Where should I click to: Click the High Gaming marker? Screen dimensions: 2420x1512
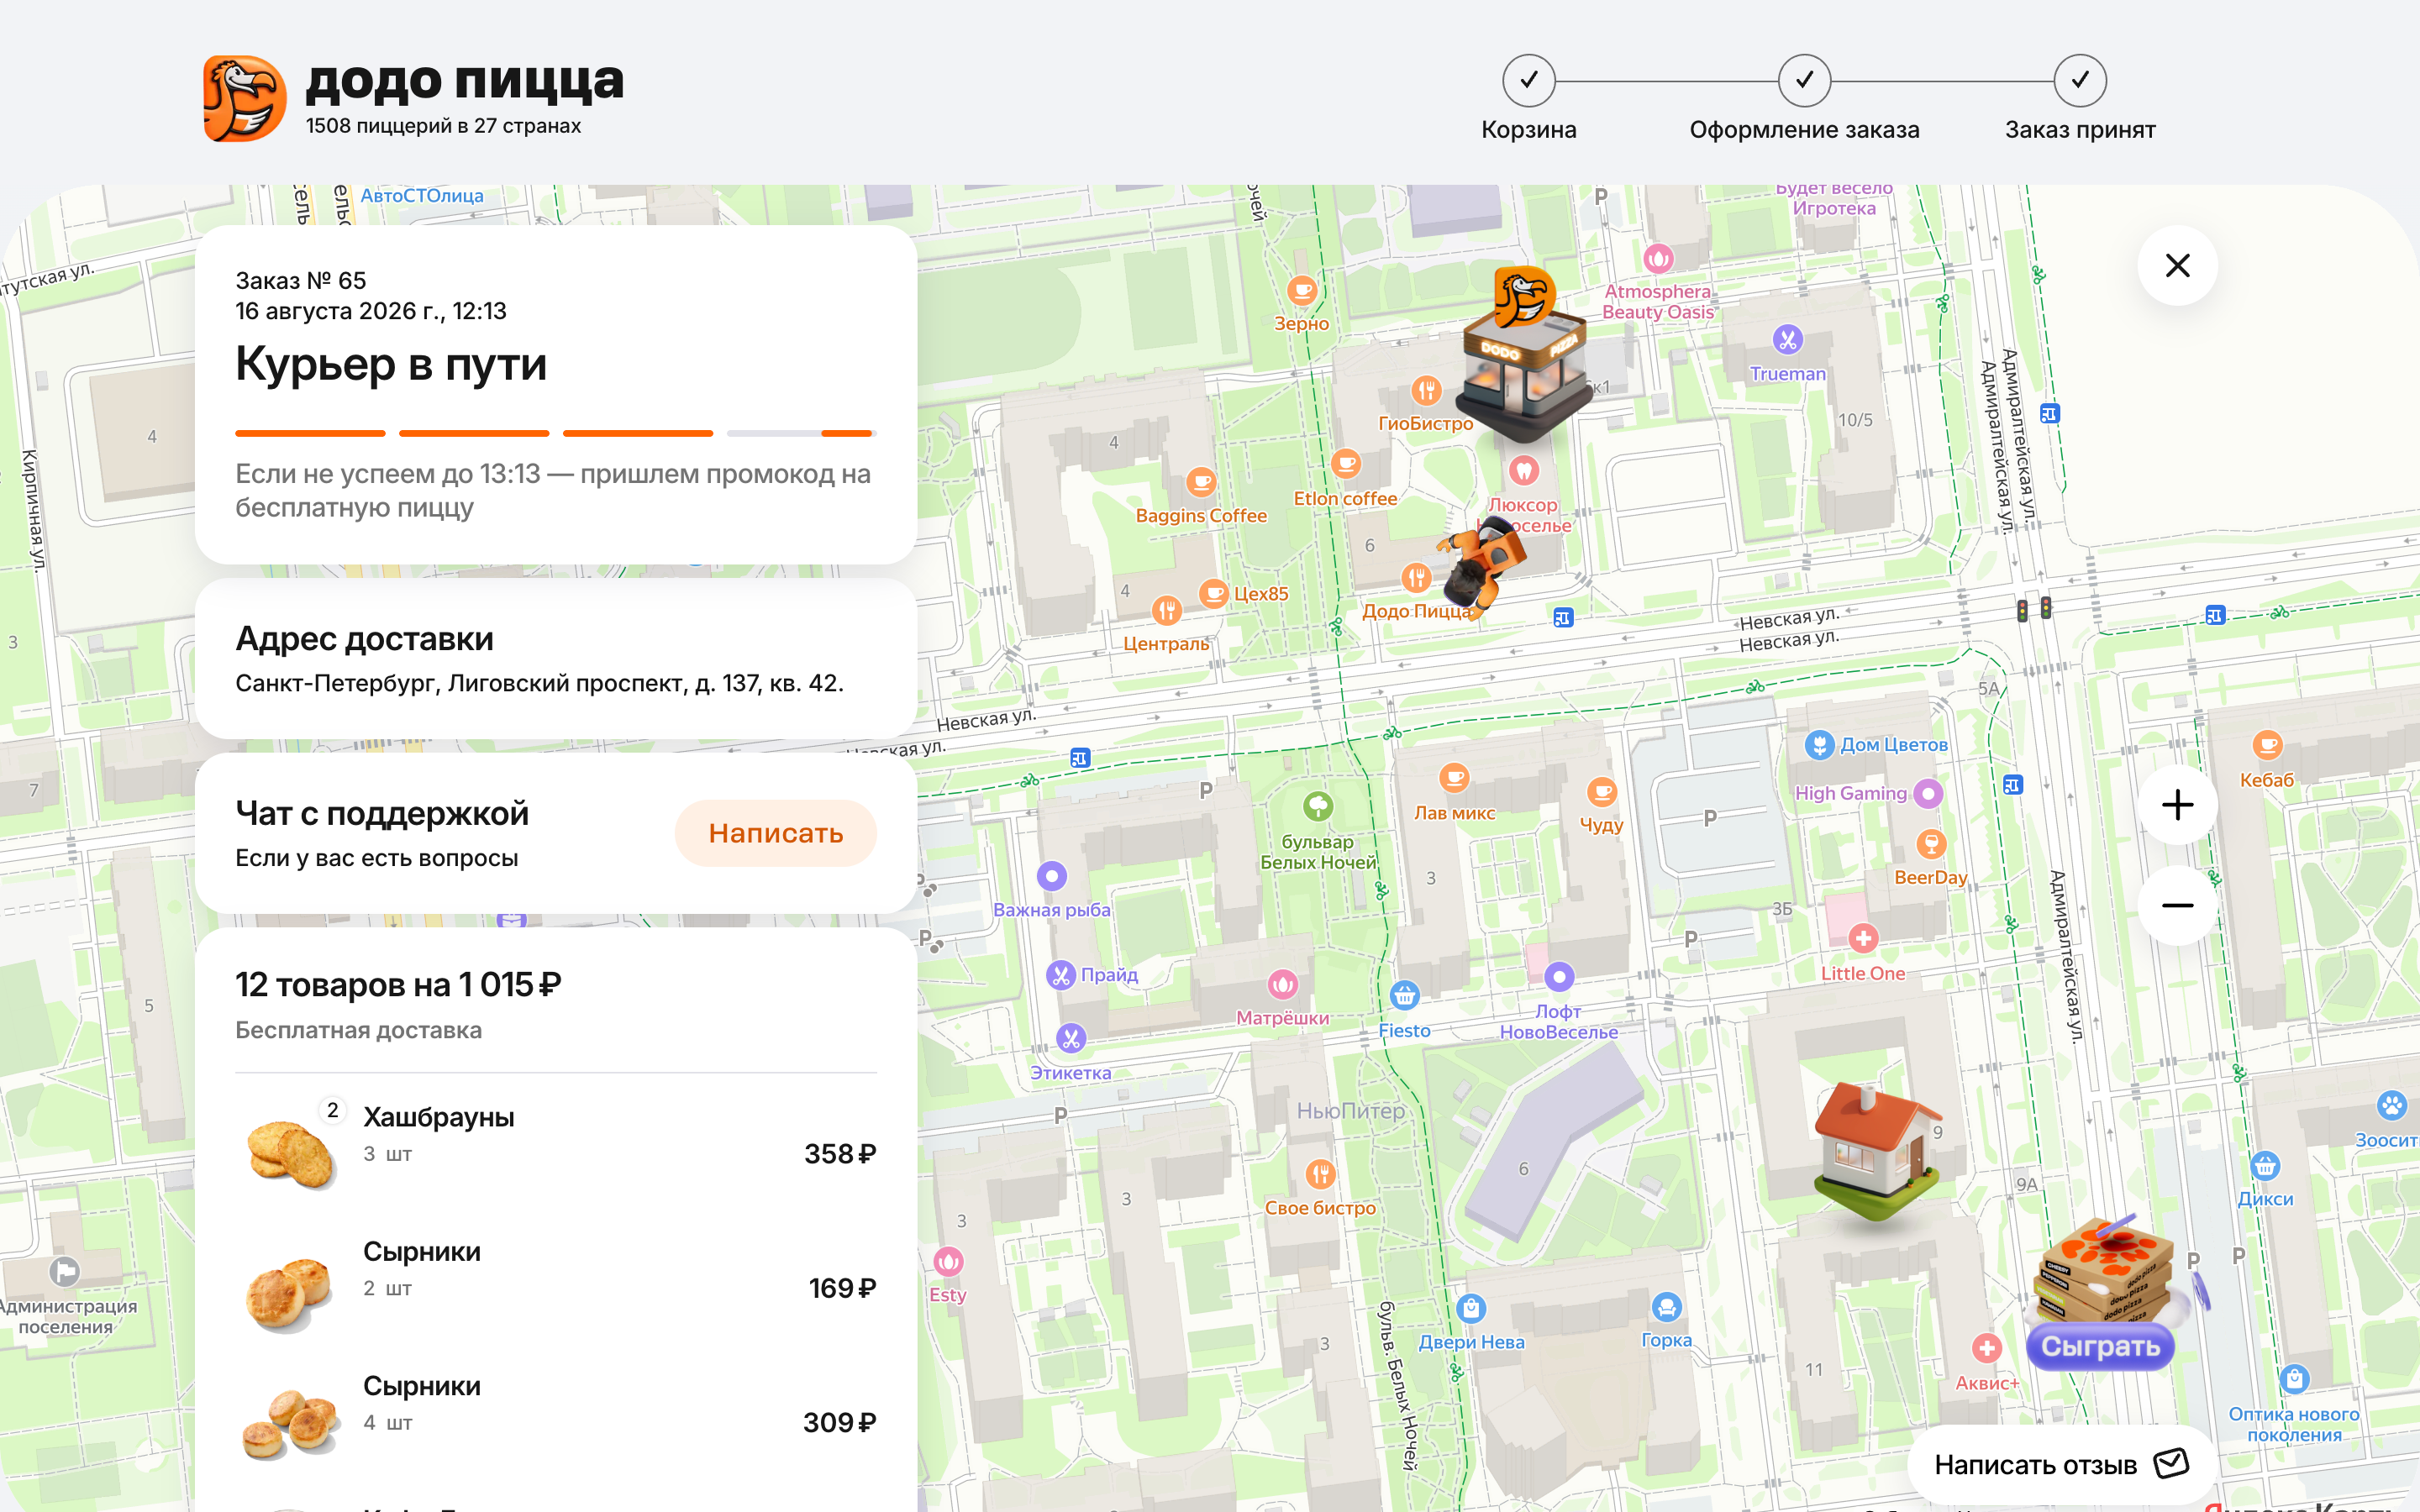1927,793
